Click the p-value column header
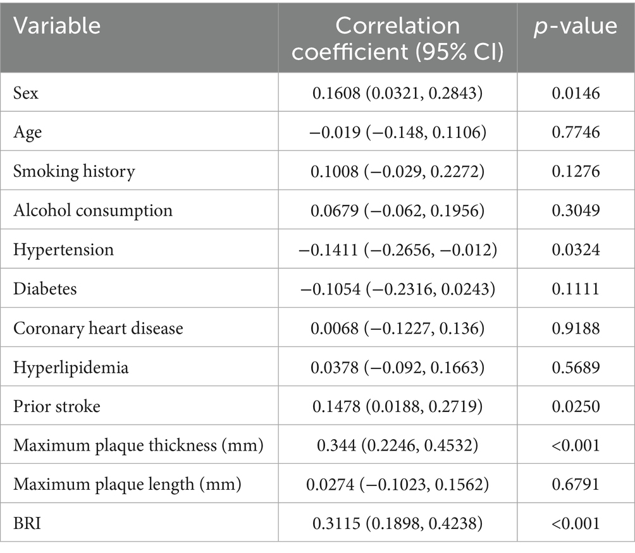635x553 pixels. [x=575, y=26]
